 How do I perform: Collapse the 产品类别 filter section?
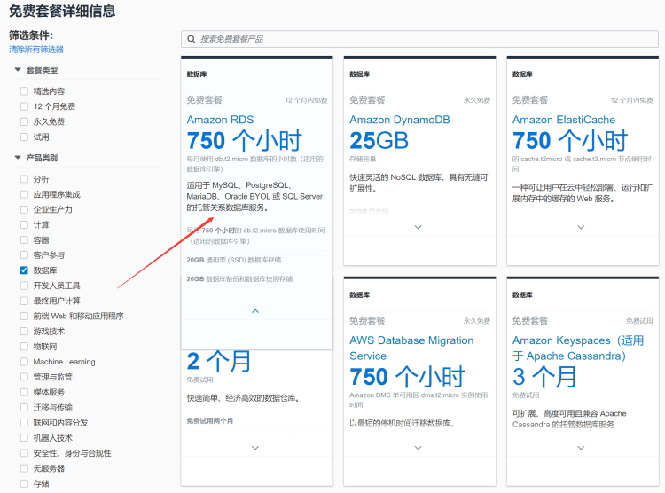click(x=18, y=158)
